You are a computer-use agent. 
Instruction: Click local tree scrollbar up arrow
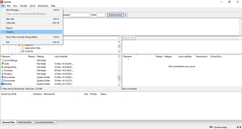click(119, 42)
